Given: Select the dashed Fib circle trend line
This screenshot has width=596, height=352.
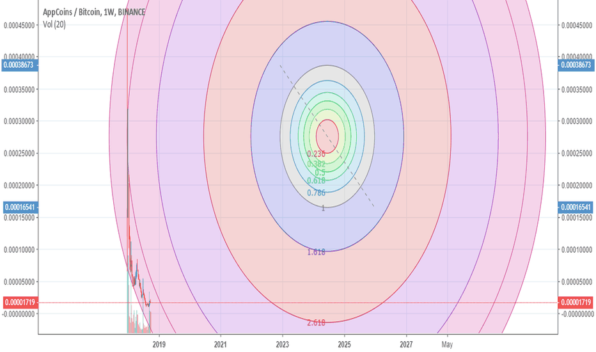Looking at the screenshot, I should (x=327, y=136).
